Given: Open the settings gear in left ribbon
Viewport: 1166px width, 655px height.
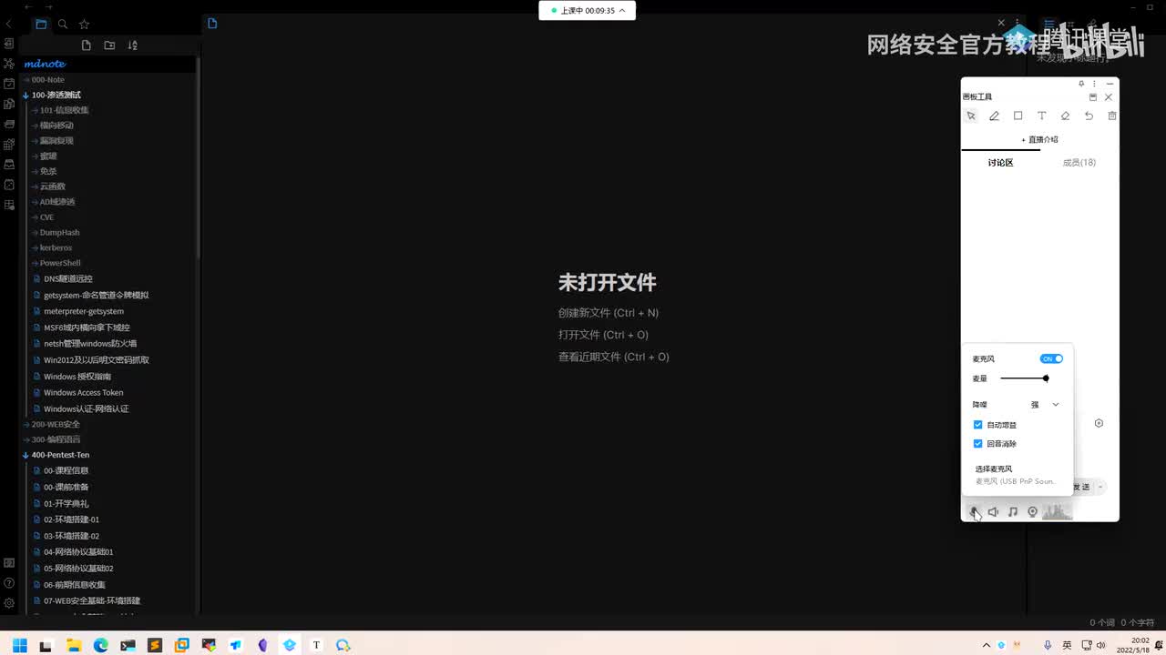Looking at the screenshot, I should point(9,603).
